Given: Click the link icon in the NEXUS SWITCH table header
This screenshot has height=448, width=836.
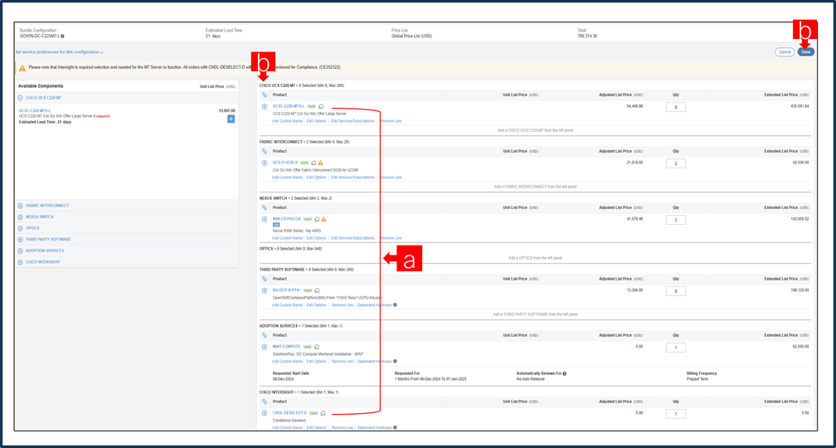Looking at the screenshot, I should [265, 207].
